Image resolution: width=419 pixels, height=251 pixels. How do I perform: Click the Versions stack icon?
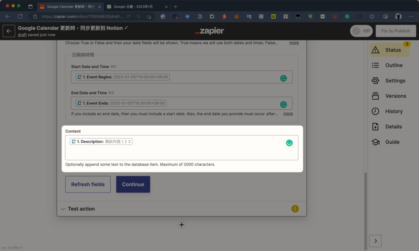pyautogui.click(x=376, y=96)
